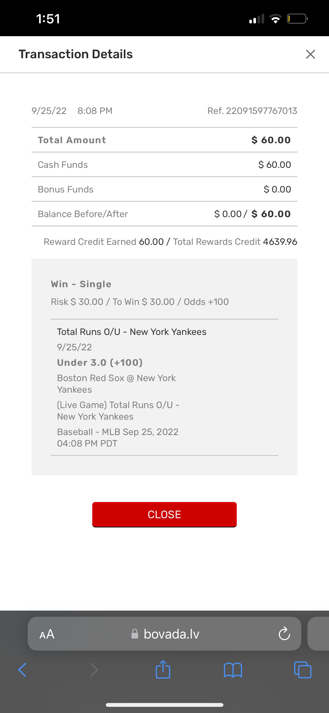
Task: Tap the Ref. 22091597767013 reference number
Action: [252, 111]
